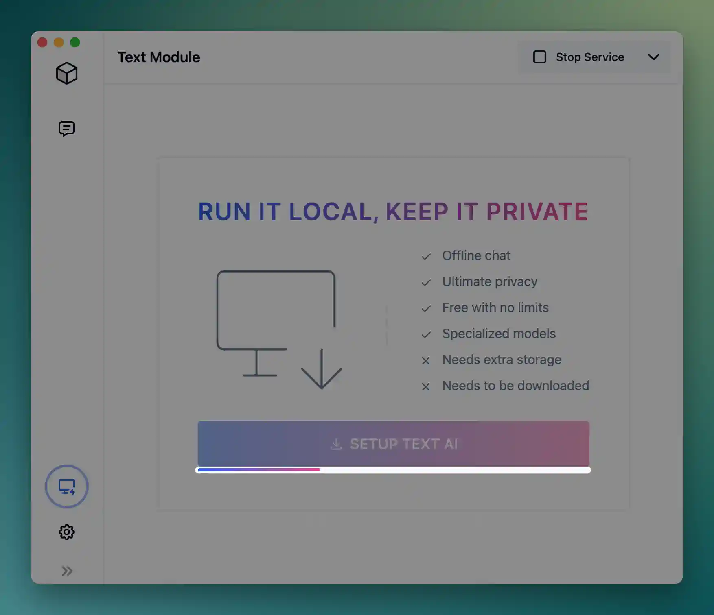Select the circled local AI monitor icon
714x615 pixels.
tap(66, 486)
